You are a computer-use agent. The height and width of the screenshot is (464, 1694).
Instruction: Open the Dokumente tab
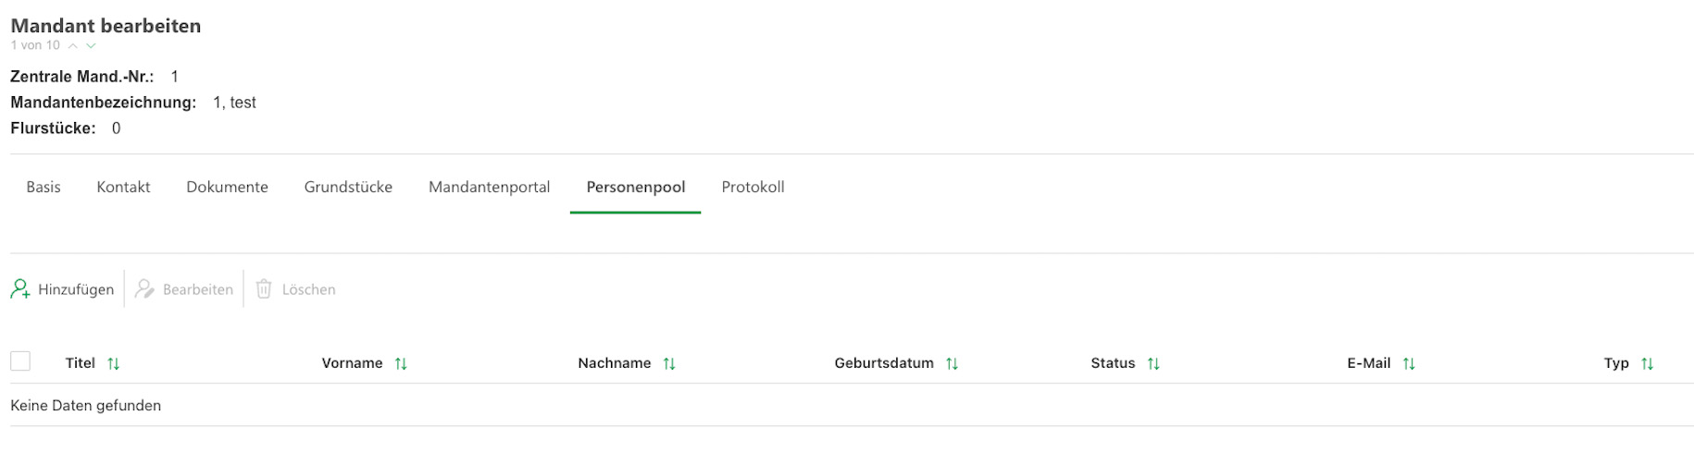tap(227, 188)
